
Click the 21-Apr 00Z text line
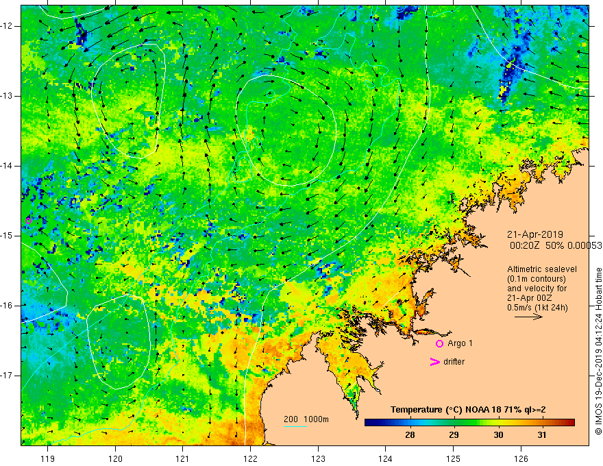[x=530, y=298]
